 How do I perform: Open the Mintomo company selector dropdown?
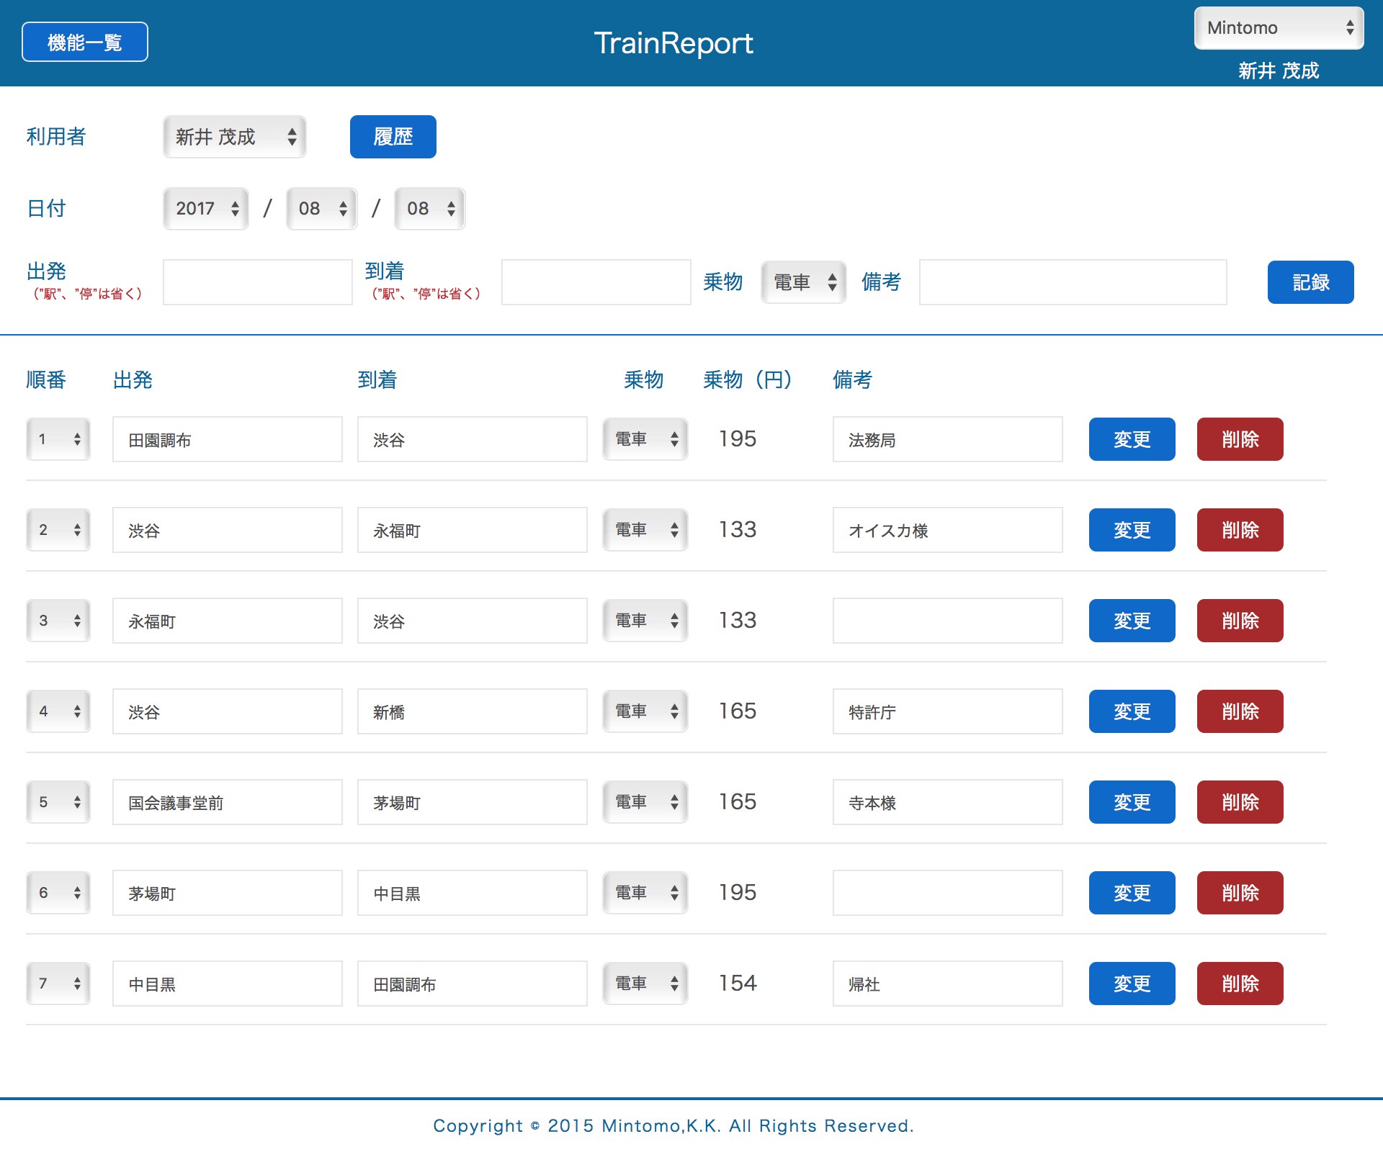pyautogui.click(x=1278, y=28)
